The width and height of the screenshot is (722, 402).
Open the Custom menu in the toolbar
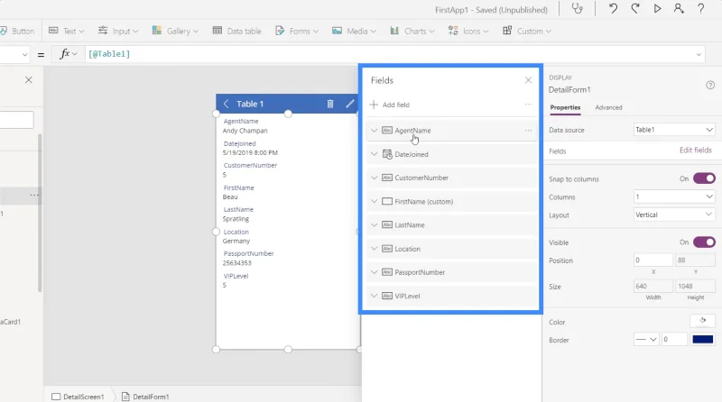pyautogui.click(x=527, y=31)
